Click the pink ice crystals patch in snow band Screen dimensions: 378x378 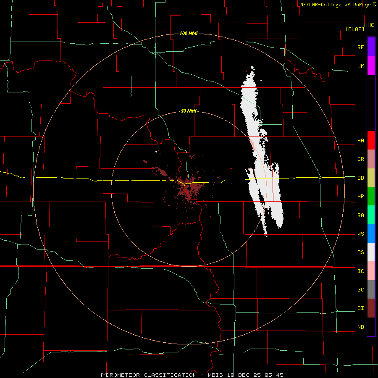pos(252,145)
